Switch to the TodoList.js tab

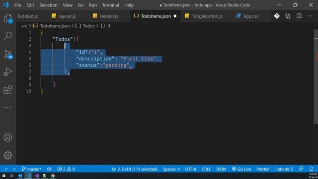point(27,16)
